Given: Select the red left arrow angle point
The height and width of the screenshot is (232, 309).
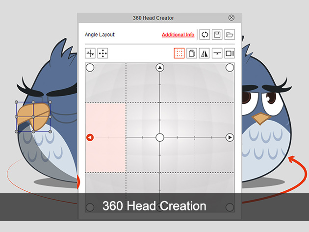Looking at the screenshot, I should point(90,137).
